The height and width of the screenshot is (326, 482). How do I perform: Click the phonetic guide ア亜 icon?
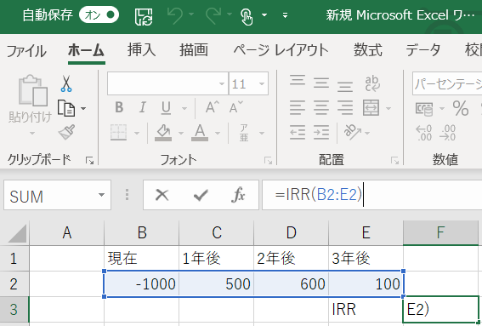click(244, 133)
